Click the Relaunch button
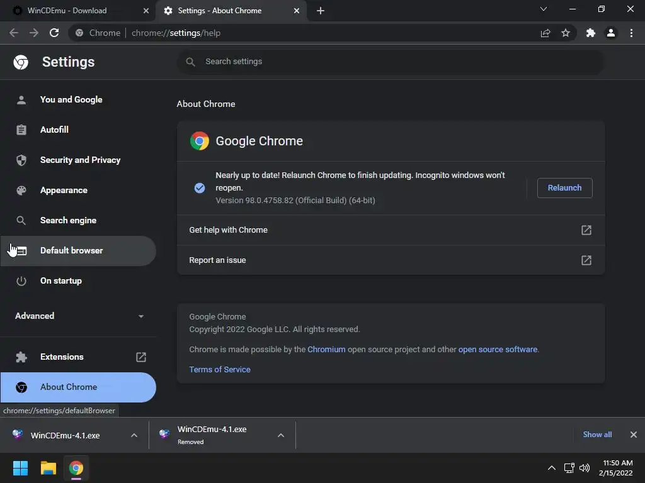 click(564, 187)
